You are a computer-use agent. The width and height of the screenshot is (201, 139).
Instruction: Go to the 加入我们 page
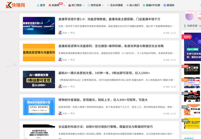coord(133,5)
